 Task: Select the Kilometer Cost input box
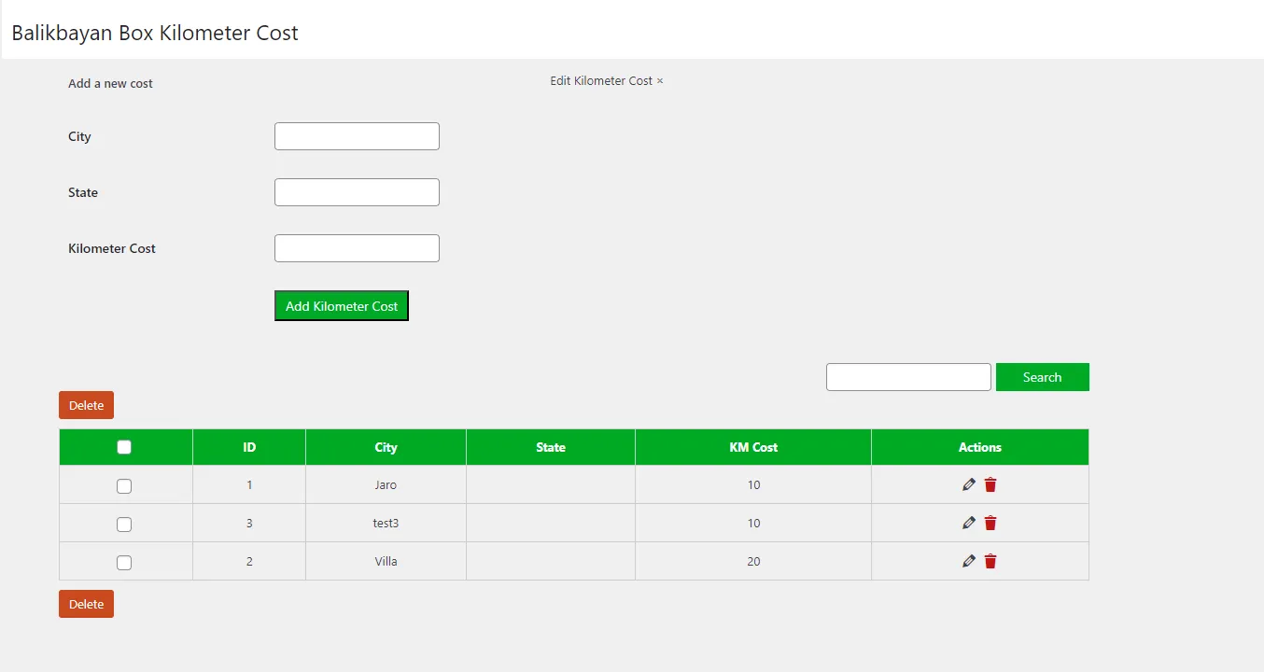point(357,248)
